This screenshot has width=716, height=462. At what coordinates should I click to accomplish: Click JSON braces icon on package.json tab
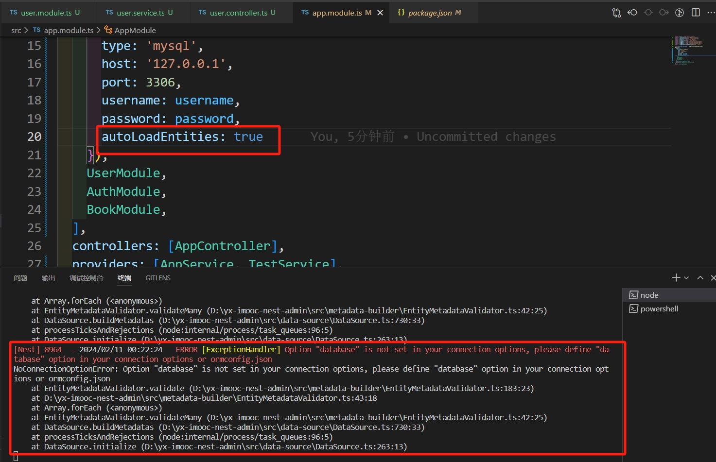point(401,13)
